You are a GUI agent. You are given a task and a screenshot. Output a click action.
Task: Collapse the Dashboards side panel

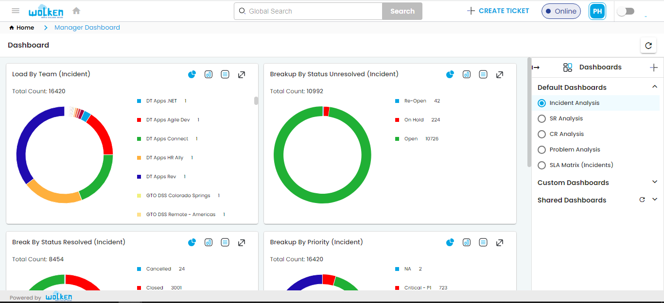pos(535,67)
